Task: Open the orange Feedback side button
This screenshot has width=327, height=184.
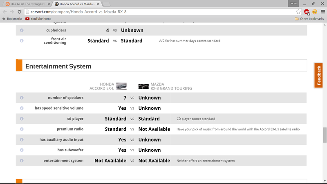Action: 318,75
